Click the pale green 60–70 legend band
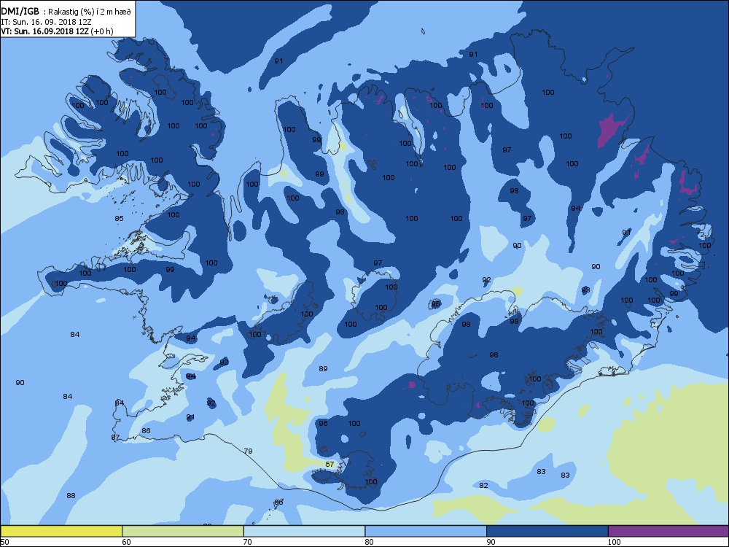Viewport: 729px width, 547px height. point(183,531)
